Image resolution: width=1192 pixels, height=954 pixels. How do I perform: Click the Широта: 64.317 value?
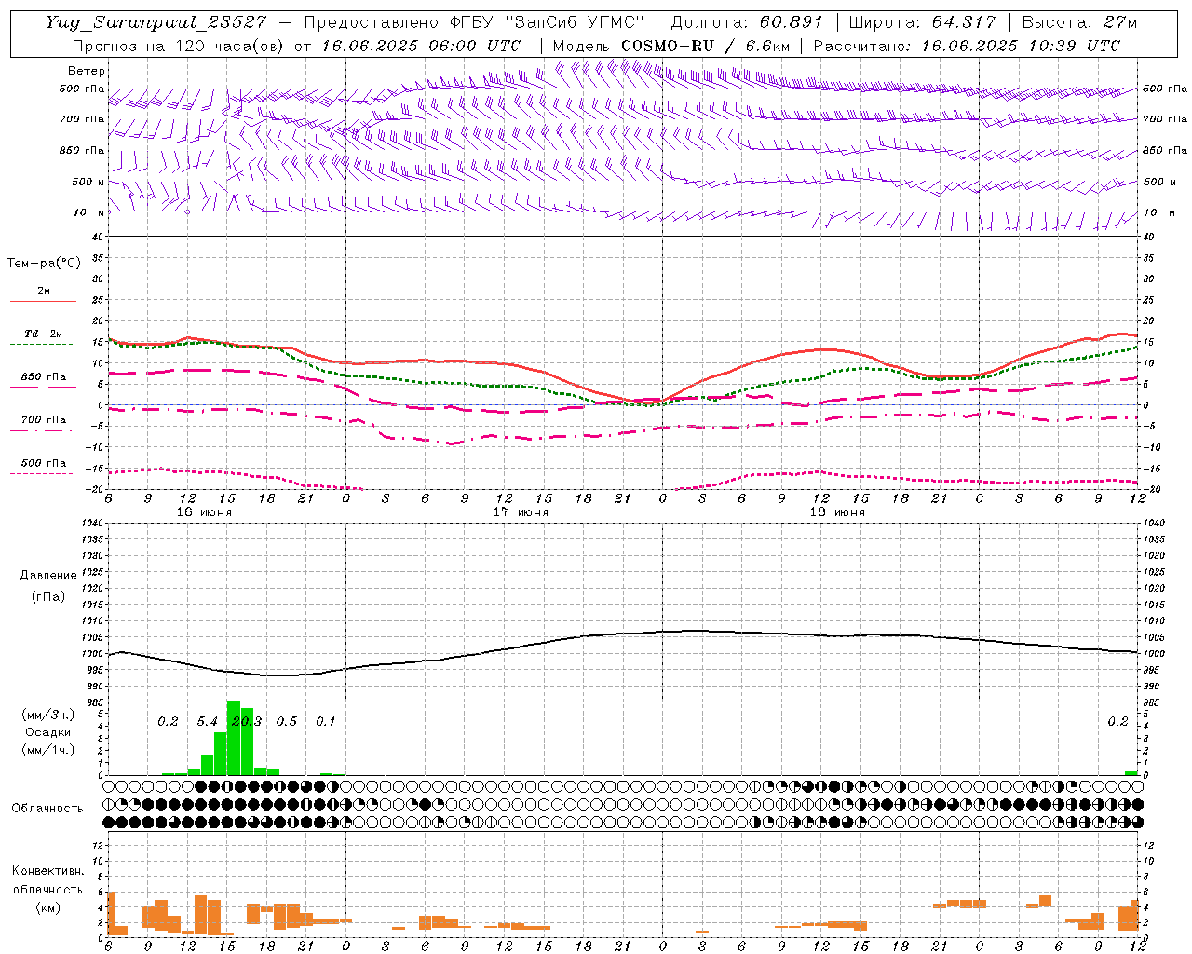coord(922,22)
